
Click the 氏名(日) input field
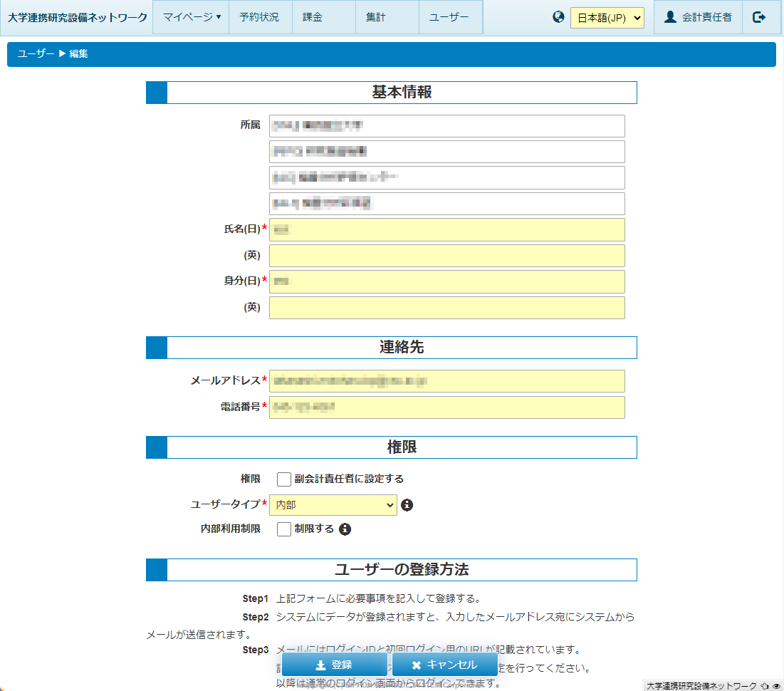tap(447, 229)
